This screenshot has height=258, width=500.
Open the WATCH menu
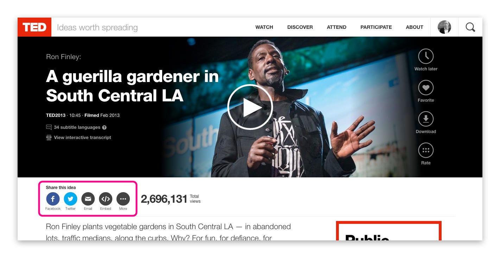tap(264, 27)
